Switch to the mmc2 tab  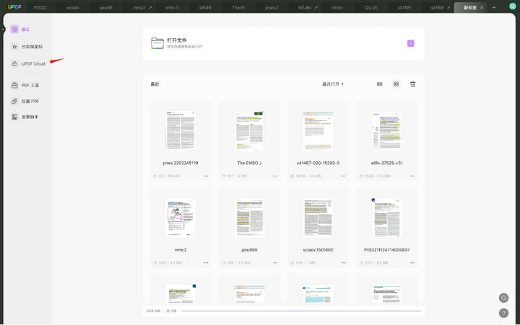tap(139, 7)
